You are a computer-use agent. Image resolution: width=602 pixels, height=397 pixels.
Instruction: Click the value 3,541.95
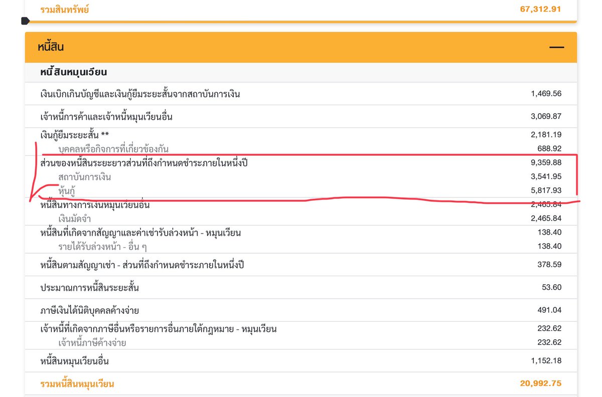click(x=546, y=177)
